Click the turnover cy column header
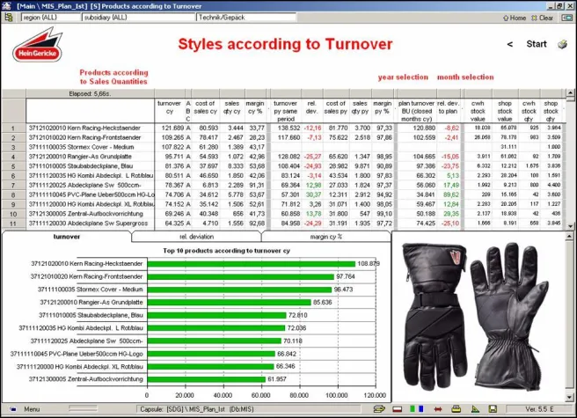This screenshot has width=577, height=418. (x=169, y=111)
